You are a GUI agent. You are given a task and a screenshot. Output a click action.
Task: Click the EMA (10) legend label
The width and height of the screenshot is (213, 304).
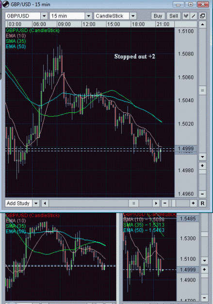pos(16,36)
